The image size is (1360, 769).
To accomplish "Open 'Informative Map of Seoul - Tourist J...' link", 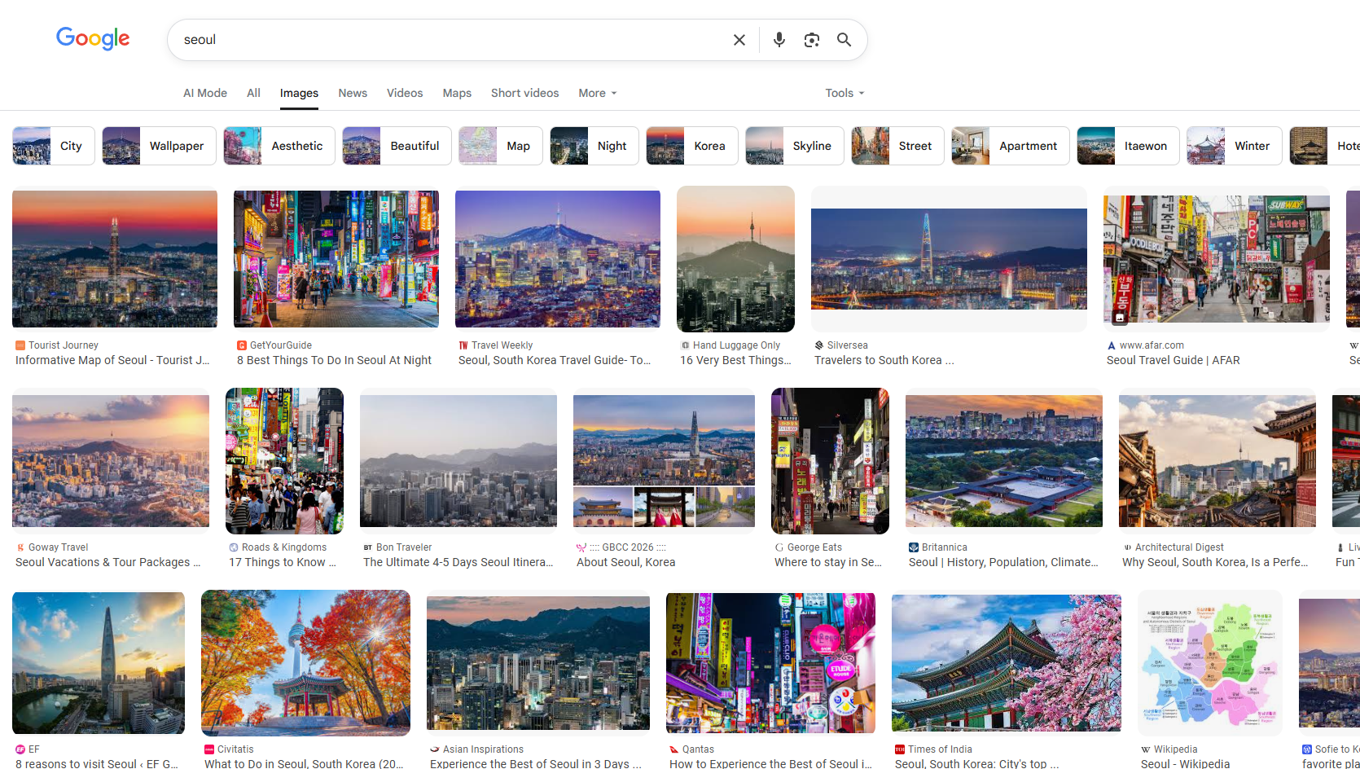I will (112, 360).
